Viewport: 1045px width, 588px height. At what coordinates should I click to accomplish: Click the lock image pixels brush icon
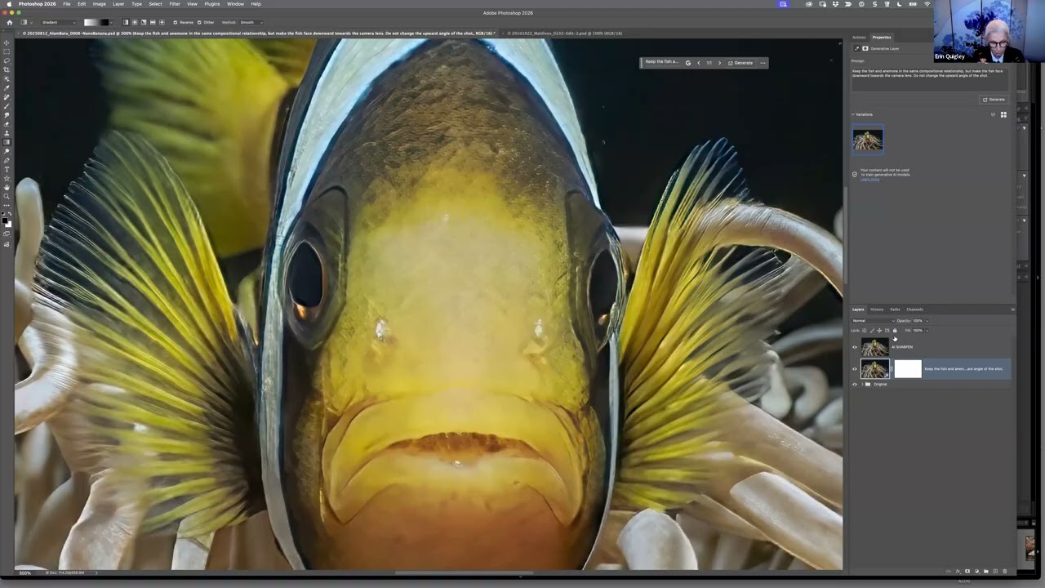[x=872, y=331]
